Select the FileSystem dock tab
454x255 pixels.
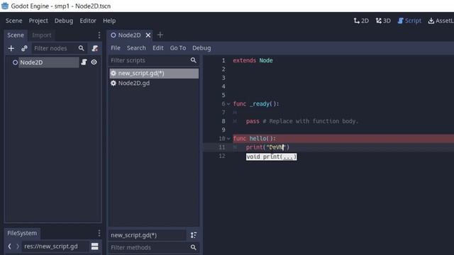pyautogui.click(x=22, y=233)
